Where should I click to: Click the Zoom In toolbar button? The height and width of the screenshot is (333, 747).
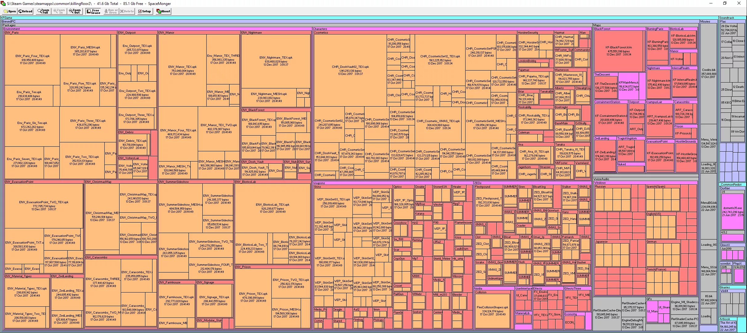59,11
